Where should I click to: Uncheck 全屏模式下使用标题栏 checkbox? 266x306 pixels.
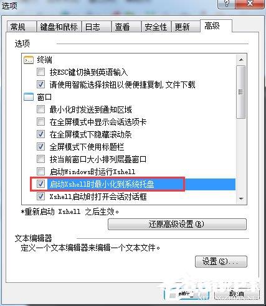40,147
